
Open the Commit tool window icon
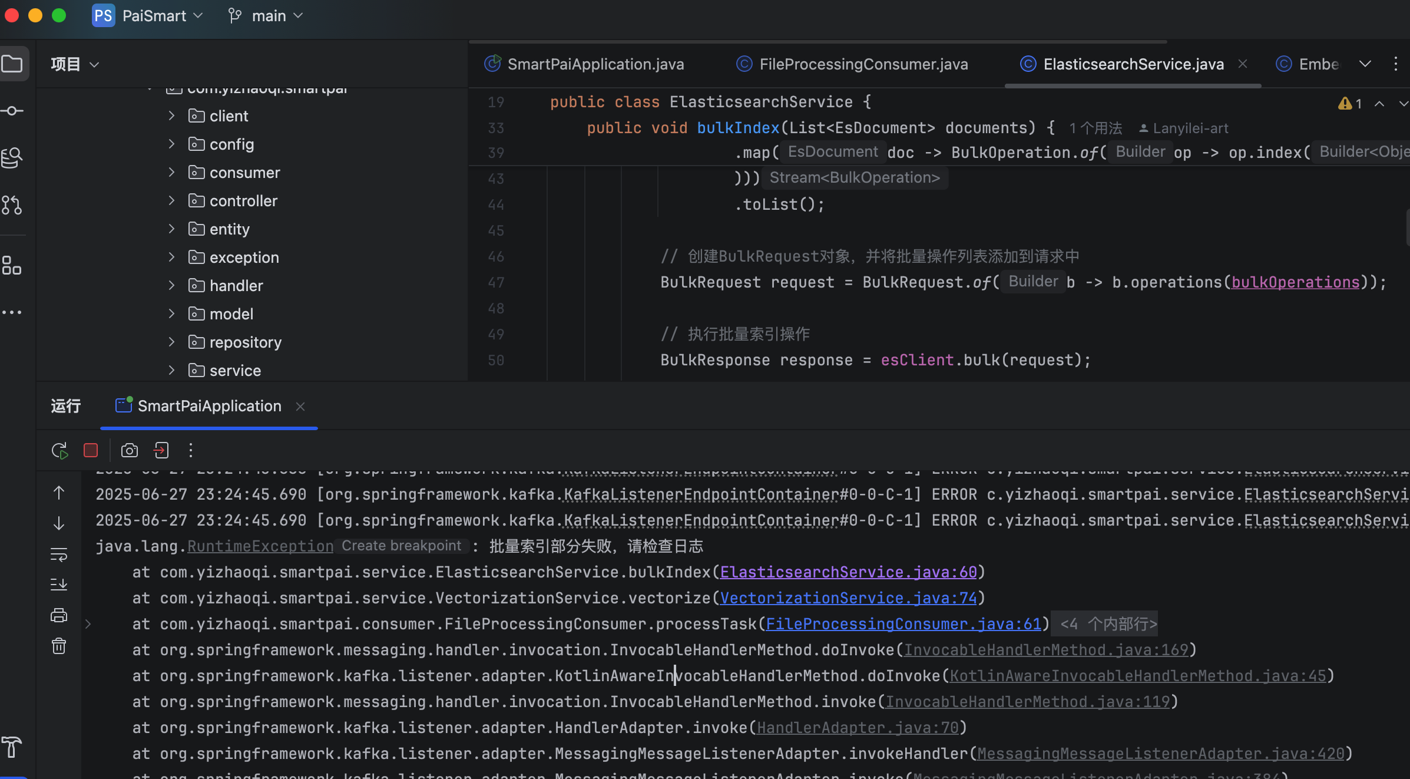[x=12, y=111]
